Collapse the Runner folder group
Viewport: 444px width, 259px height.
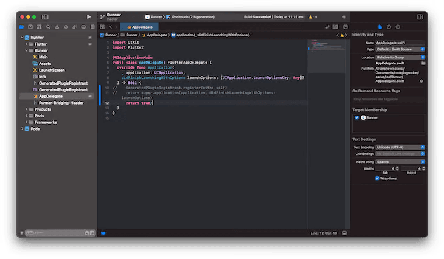coord(27,50)
